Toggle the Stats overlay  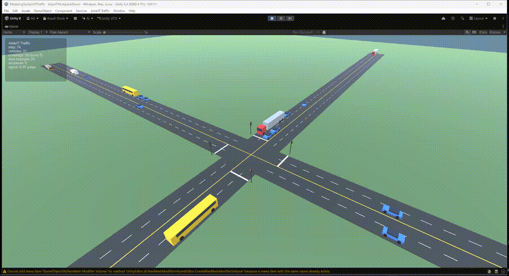[483, 32]
